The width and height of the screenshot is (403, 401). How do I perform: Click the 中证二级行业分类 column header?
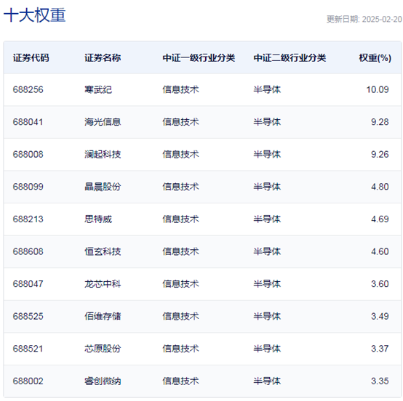tap(290, 58)
